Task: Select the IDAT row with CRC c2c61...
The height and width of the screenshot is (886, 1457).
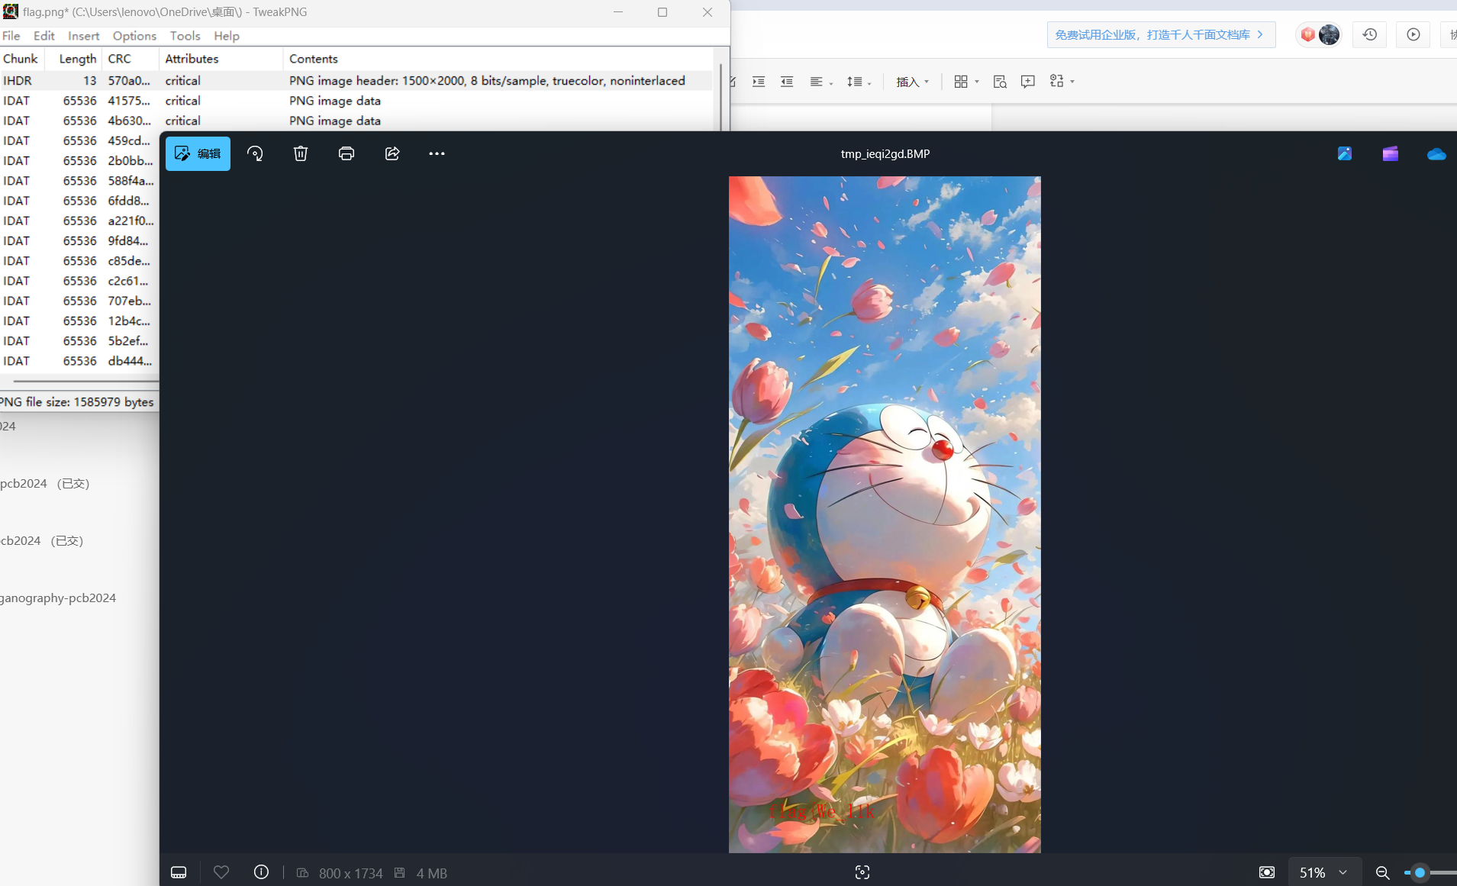Action: point(79,281)
